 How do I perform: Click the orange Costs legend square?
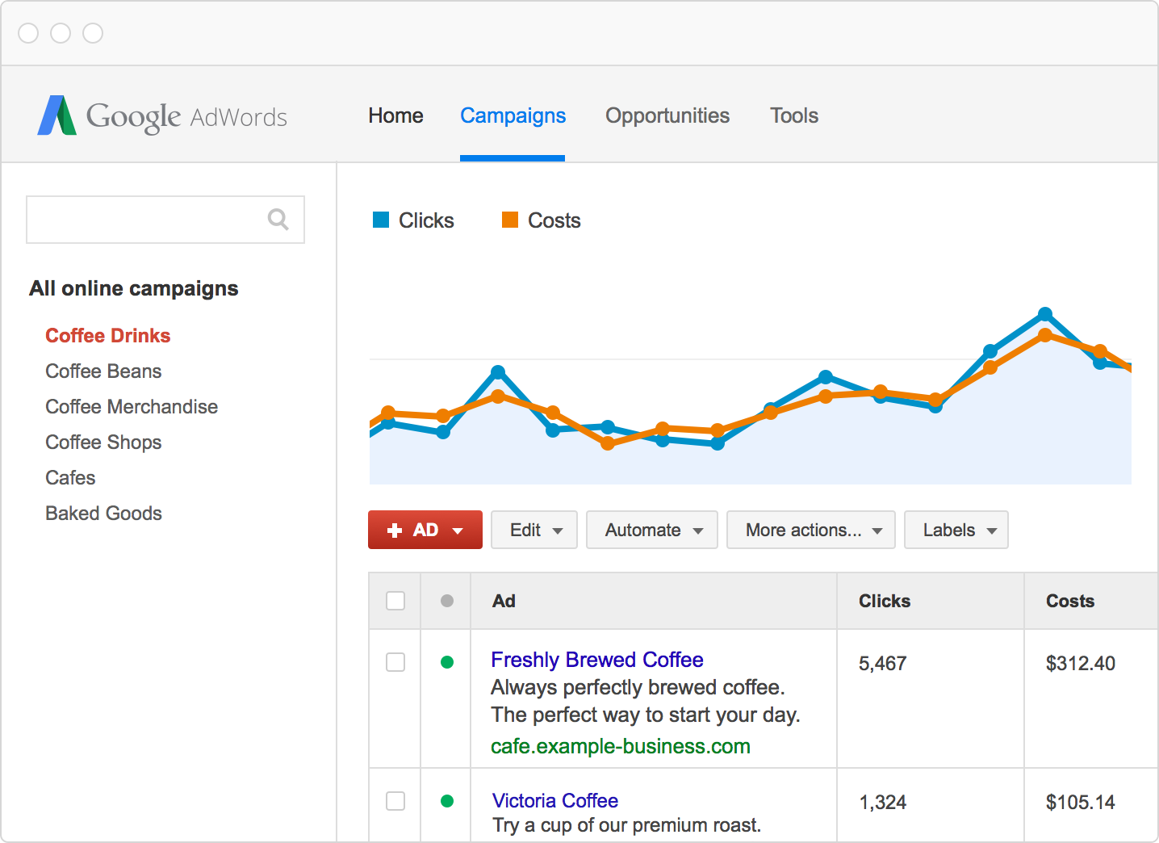(510, 220)
